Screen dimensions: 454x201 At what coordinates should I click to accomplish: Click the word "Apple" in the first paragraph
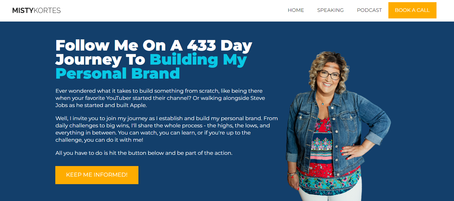[138, 105]
